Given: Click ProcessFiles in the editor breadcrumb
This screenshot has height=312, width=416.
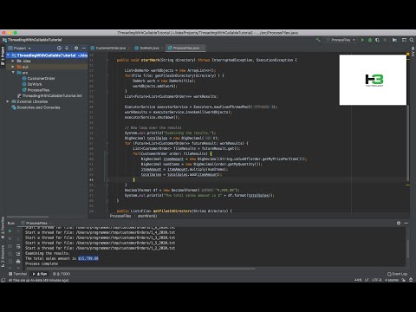Looking at the screenshot, I should coord(120,216).
